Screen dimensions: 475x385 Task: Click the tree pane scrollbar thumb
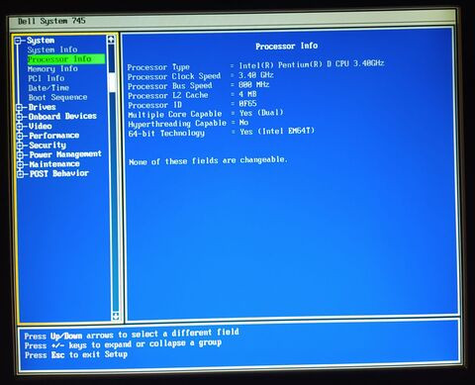(x=112, y=82)
